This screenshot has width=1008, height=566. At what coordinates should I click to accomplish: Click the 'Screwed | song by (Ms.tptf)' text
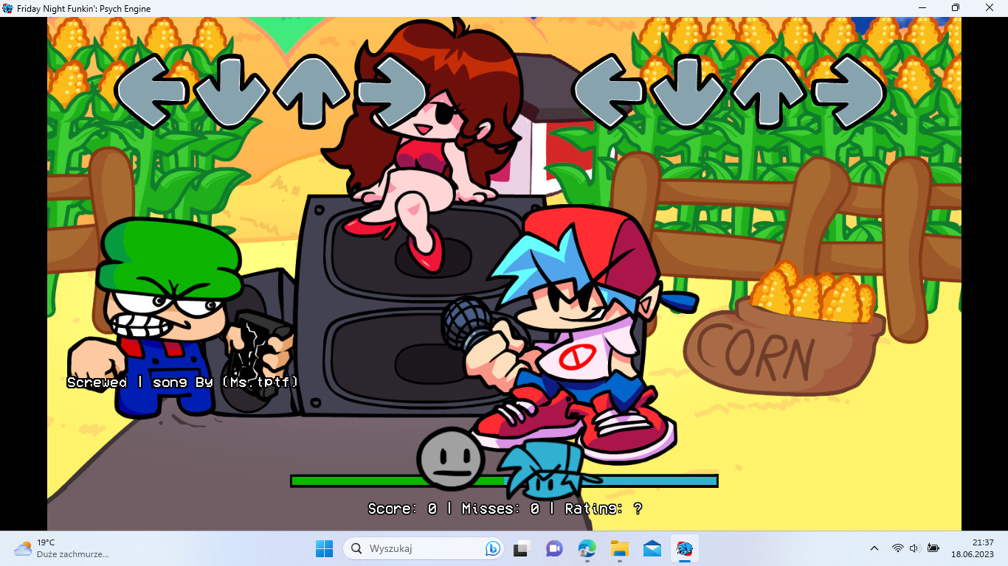click(182, 382)
